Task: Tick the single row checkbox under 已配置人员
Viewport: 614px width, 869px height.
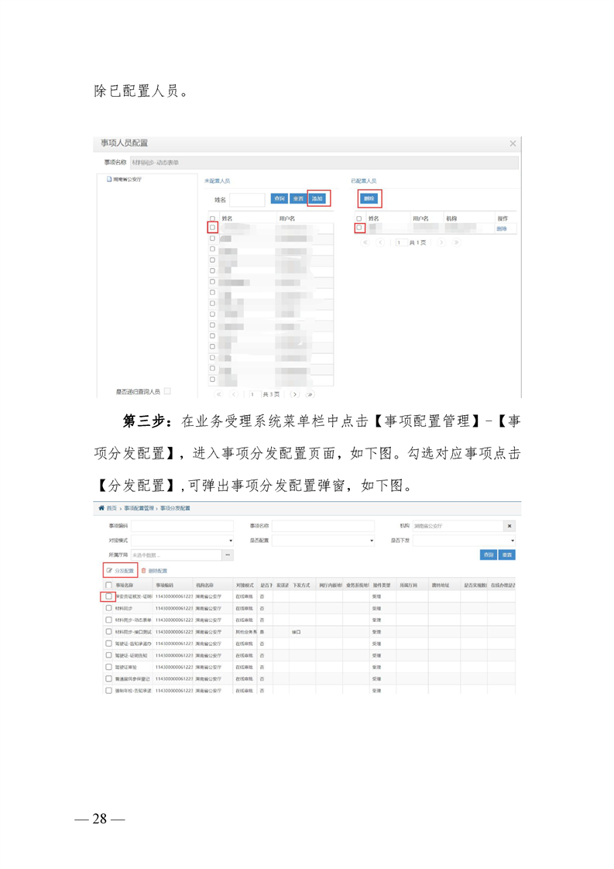Action: pyautogui.click(x=359, y=228)
